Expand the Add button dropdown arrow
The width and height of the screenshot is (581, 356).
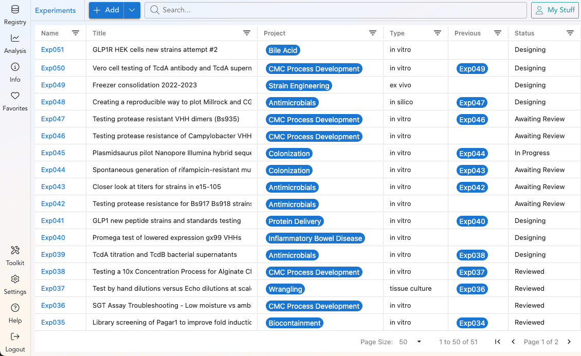pos(132,10)
